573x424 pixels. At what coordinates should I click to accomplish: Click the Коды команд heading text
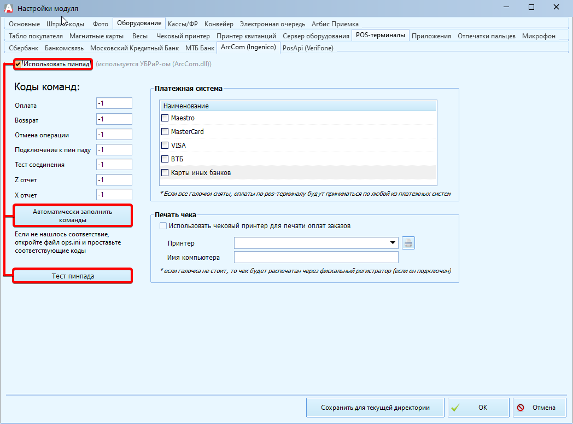[47, 87]
